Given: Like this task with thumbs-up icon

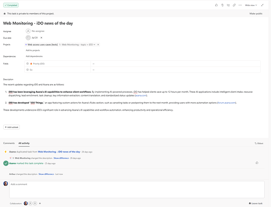Looking at the screenshot, I should coord(217,5).
